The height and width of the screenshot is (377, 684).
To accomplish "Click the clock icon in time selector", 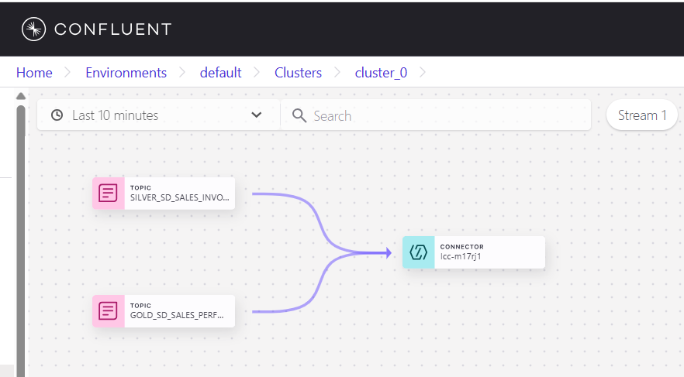I will click(57, 115).
